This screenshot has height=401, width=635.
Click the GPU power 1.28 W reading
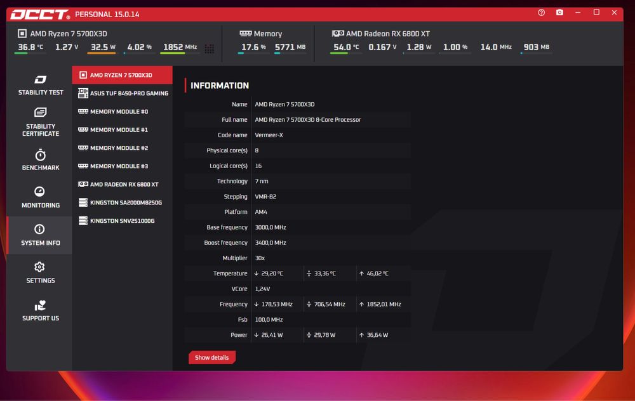(x=418, y=47)
